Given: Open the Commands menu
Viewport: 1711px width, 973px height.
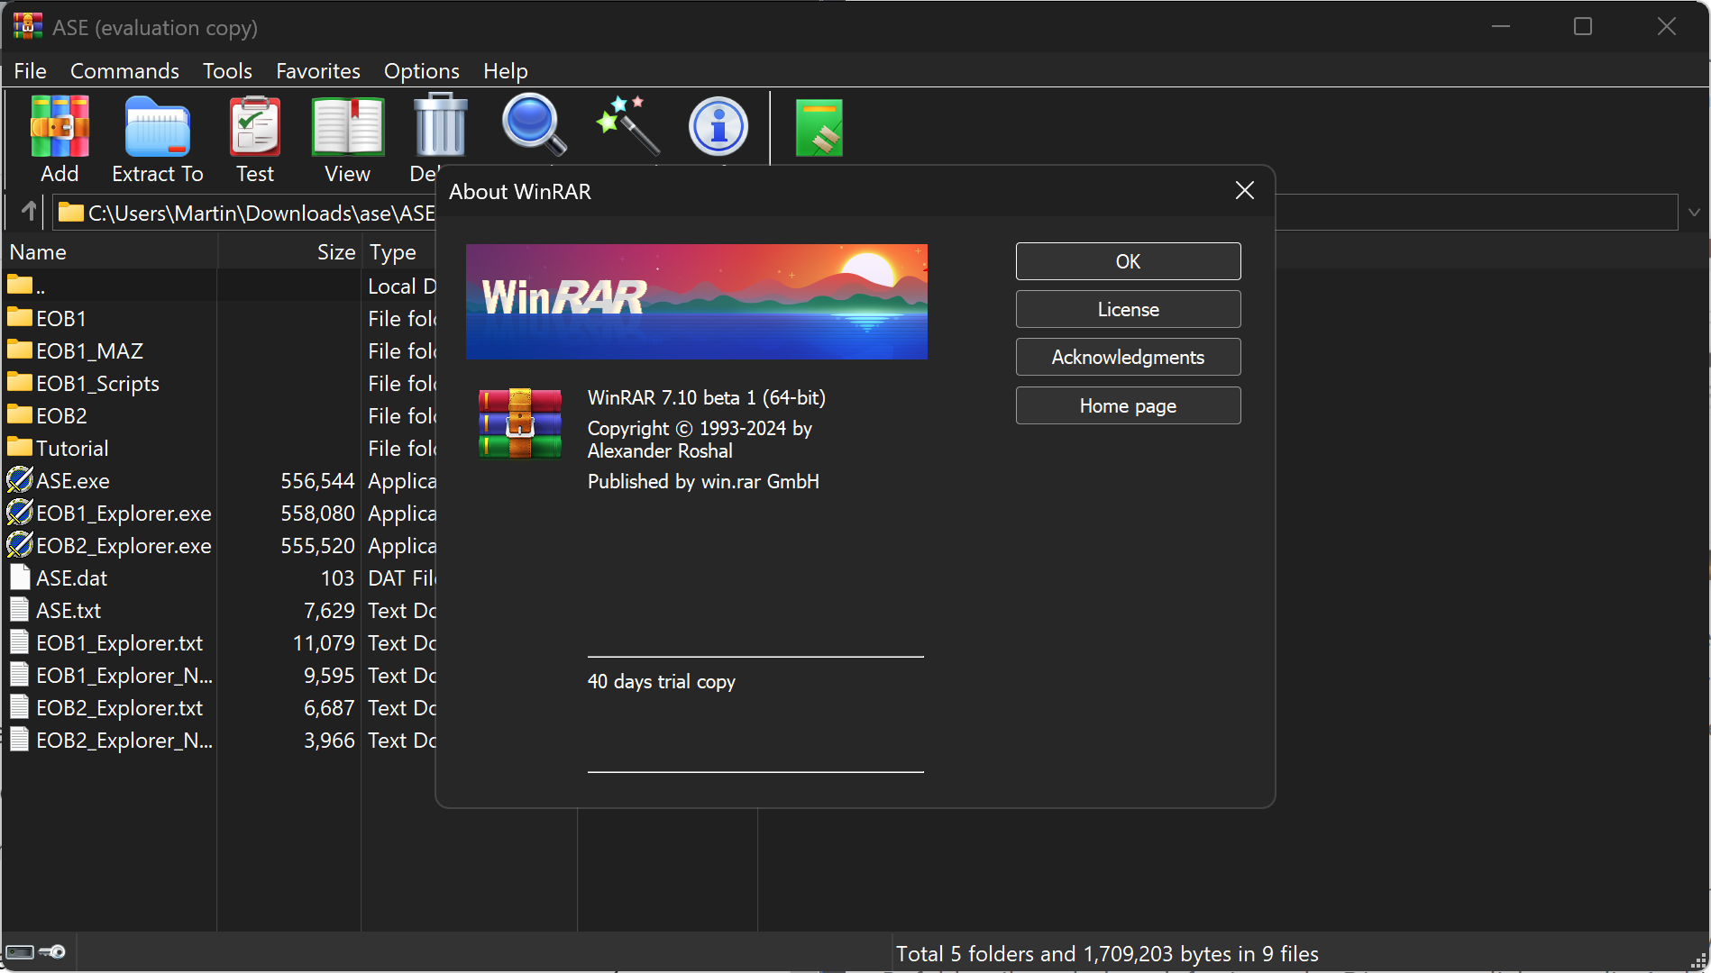Looking at the screenshot, I should tap(124, 70).
